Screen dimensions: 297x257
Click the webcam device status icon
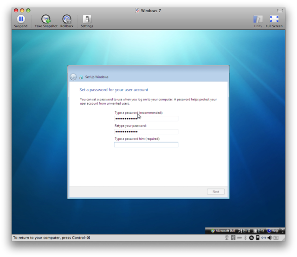227,238
